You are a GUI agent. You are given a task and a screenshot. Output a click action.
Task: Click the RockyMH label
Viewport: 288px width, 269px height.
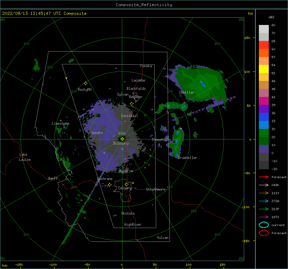click(84, 90)
